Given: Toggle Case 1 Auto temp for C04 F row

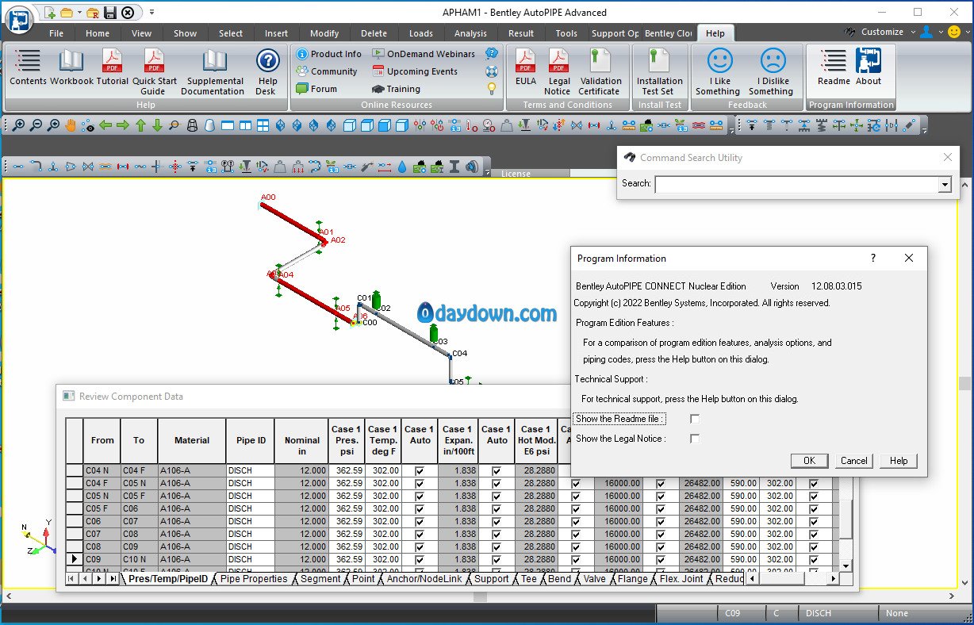Looking at the screenshot, I should [x=420, y=483].
